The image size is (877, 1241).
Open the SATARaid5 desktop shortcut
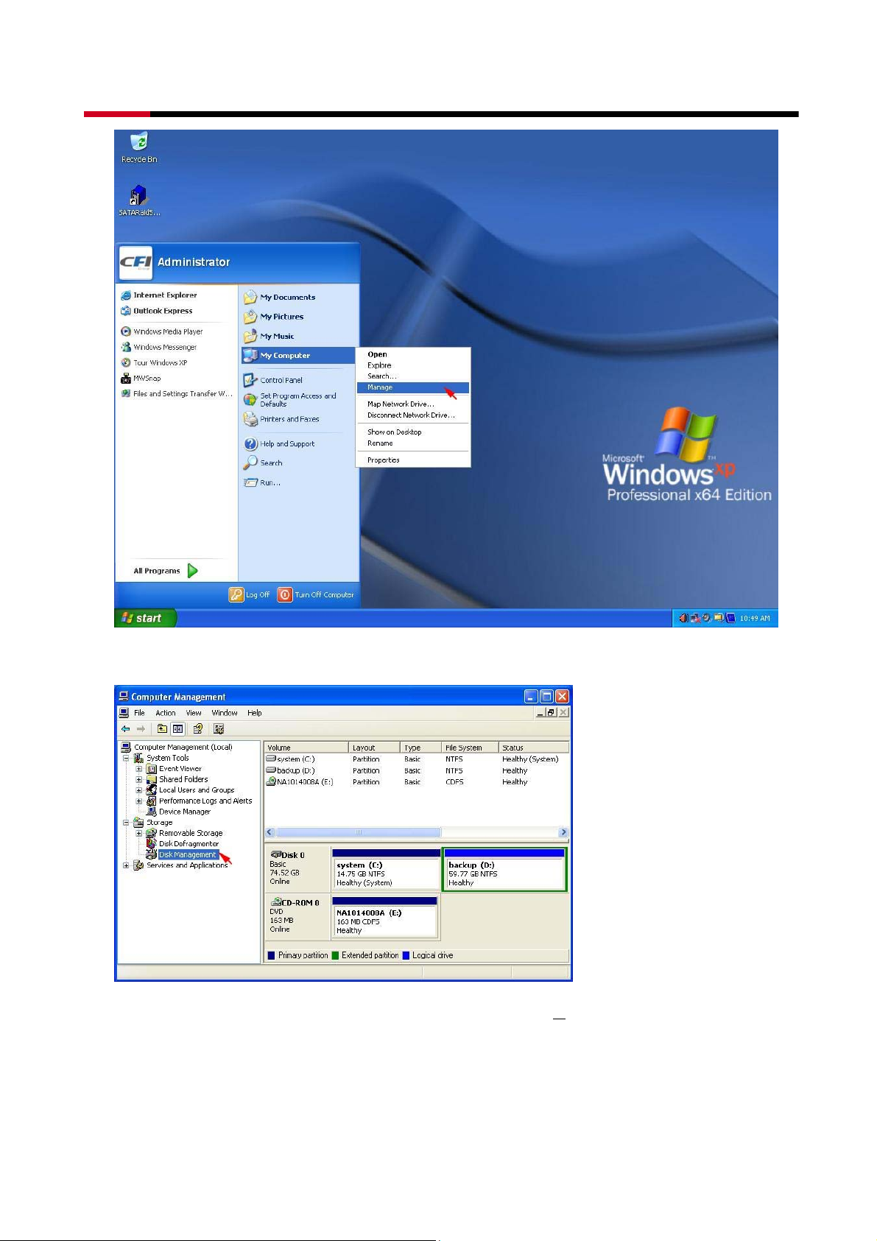point(138,201)
